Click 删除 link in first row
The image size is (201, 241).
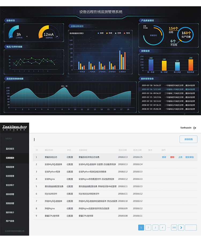[x=172, y=157]
